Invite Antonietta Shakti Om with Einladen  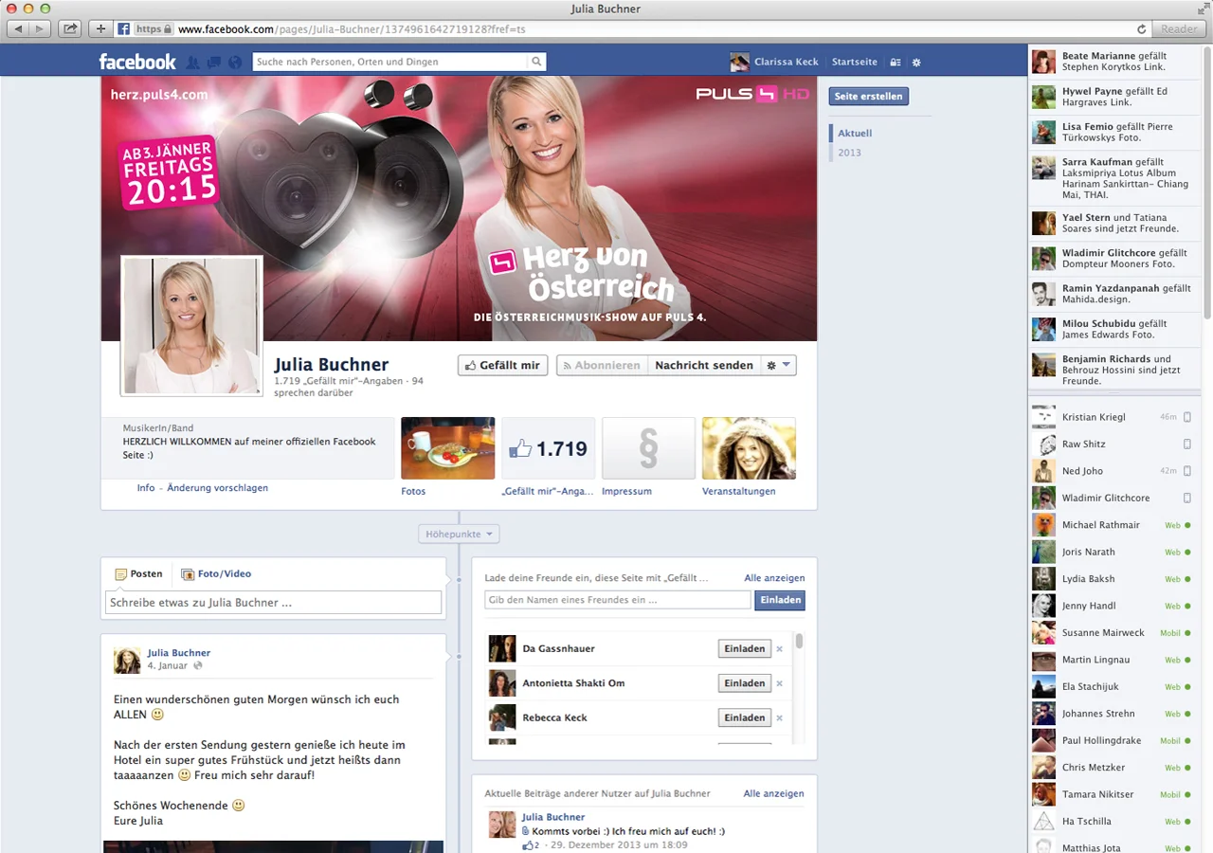[745, 683]
